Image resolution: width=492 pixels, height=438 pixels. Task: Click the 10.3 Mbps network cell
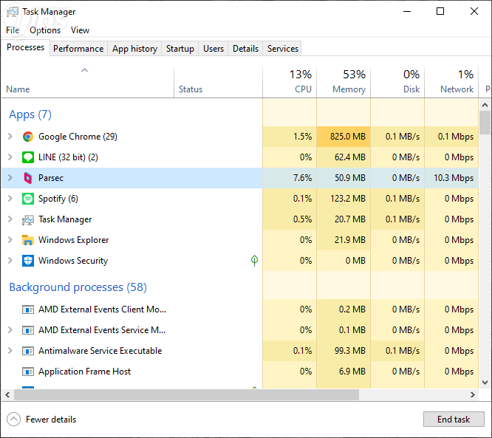451,178
